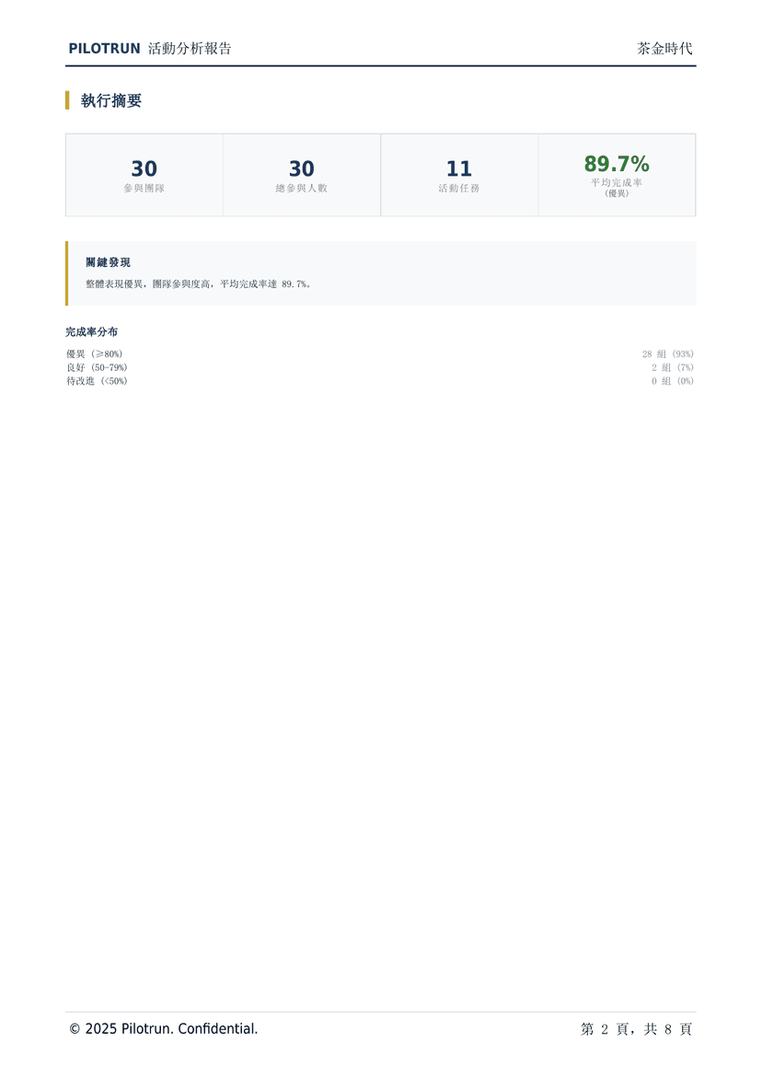Screen dimensions: 762x1077
Task: Click the 第 2 頁，共 8 頁 page indicator
Action: 636,1029
